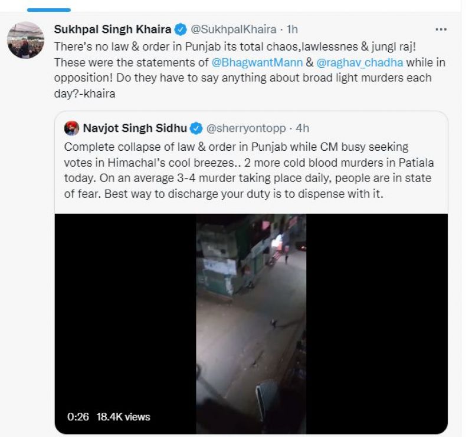
Task: Click Navjot Singh Sidhu's small avatar
Action: pos(71,128)
